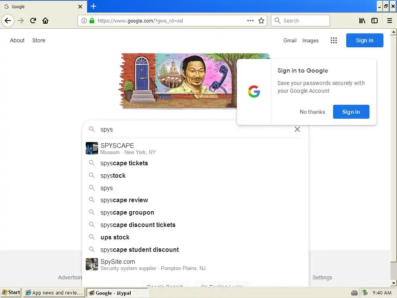Clear the search query with X
Screen dimensions: 397x298
pyautogui.click(x=297, y=129)
